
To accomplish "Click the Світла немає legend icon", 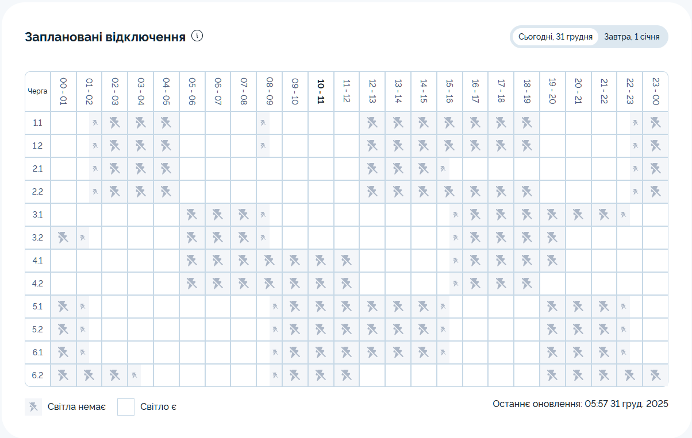I will [x=33, y=407].
